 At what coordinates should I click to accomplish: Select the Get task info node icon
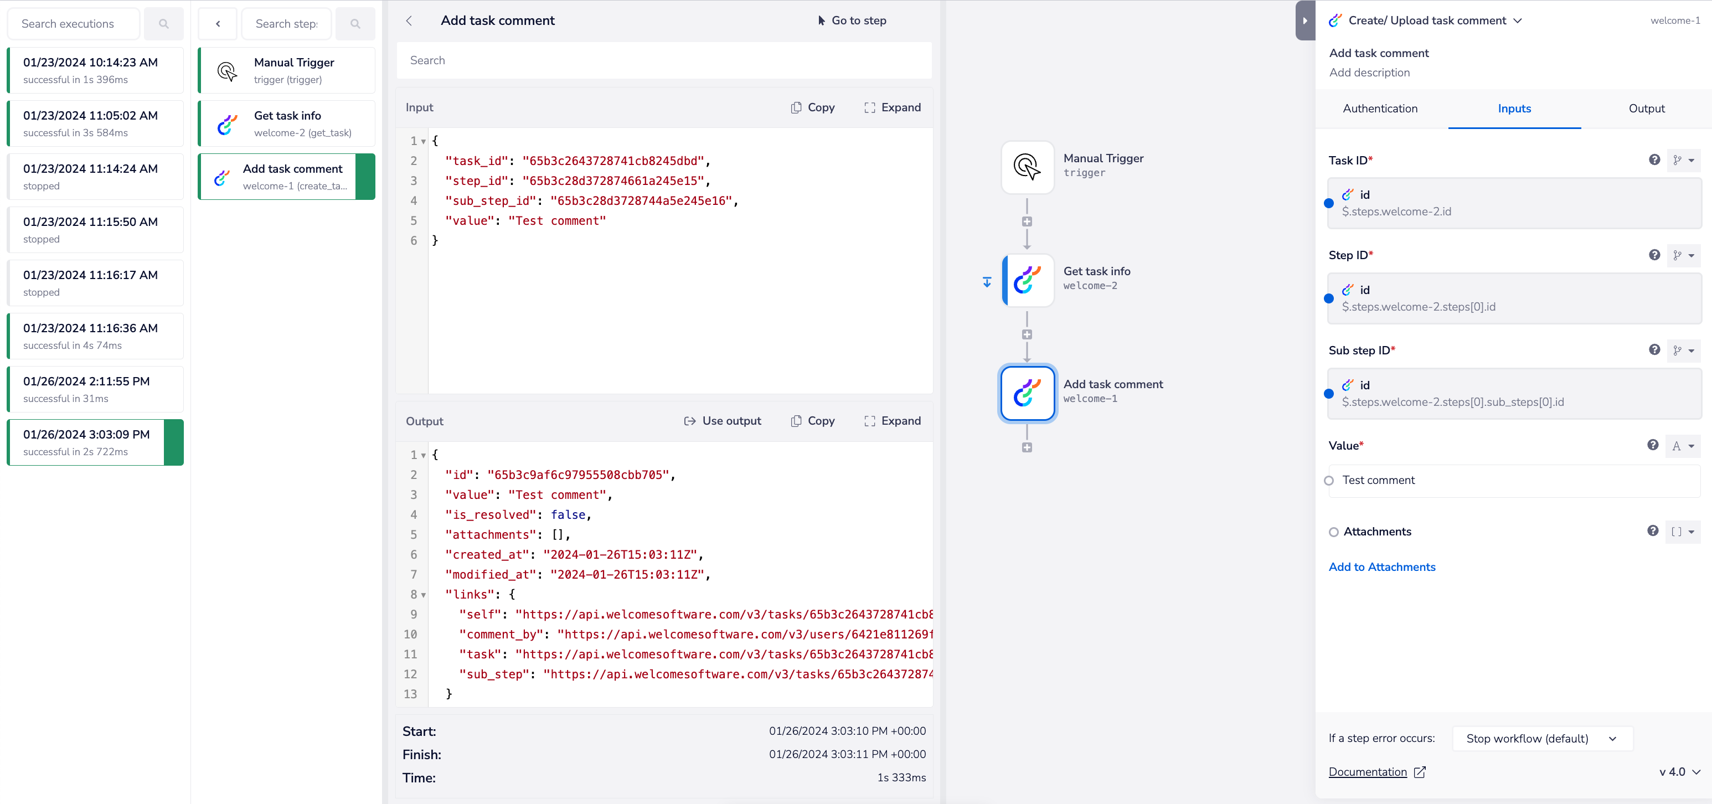[x=1027, y=280]
